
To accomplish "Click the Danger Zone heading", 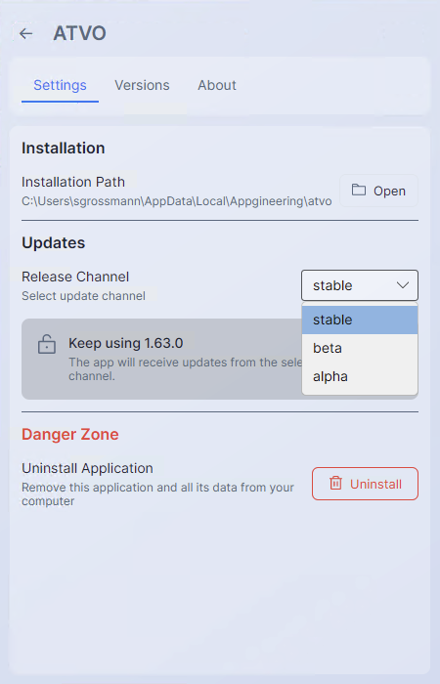I will [x=70, y=435].
